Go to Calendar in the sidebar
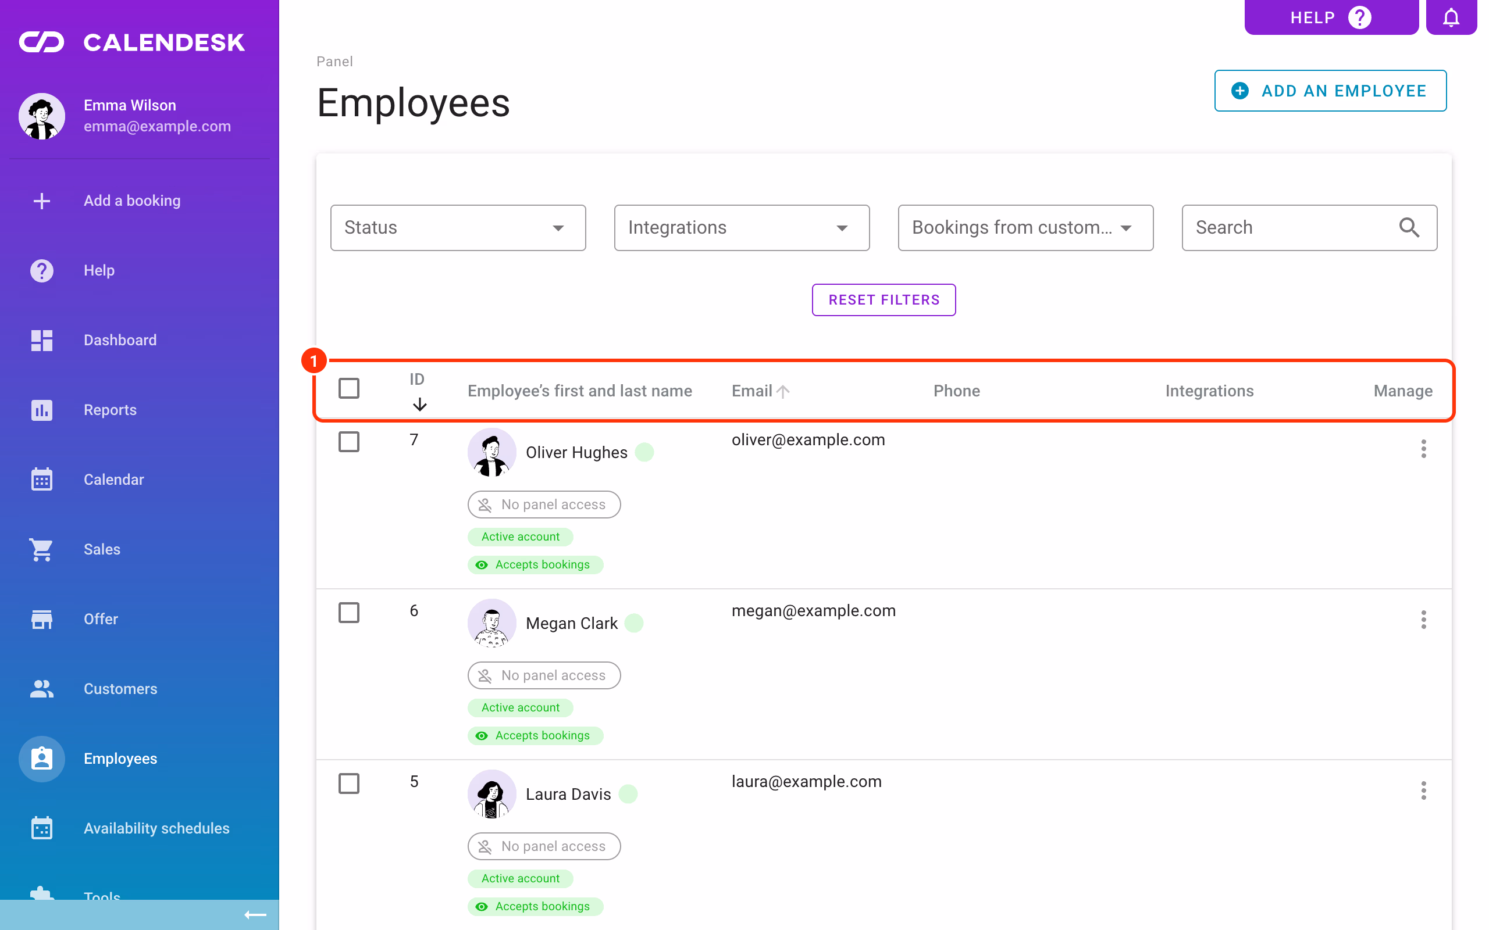The image size is (1489, 930). coord(140,479)
